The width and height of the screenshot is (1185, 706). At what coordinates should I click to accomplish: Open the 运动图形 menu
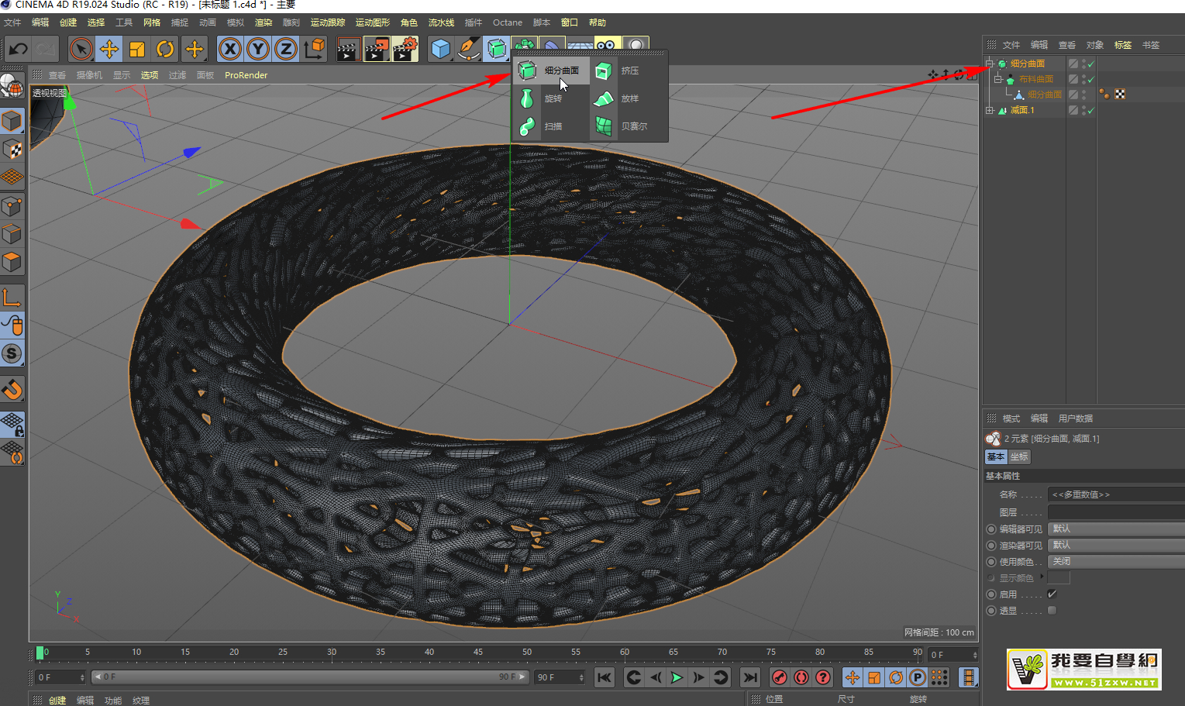[x=373, y=22]
